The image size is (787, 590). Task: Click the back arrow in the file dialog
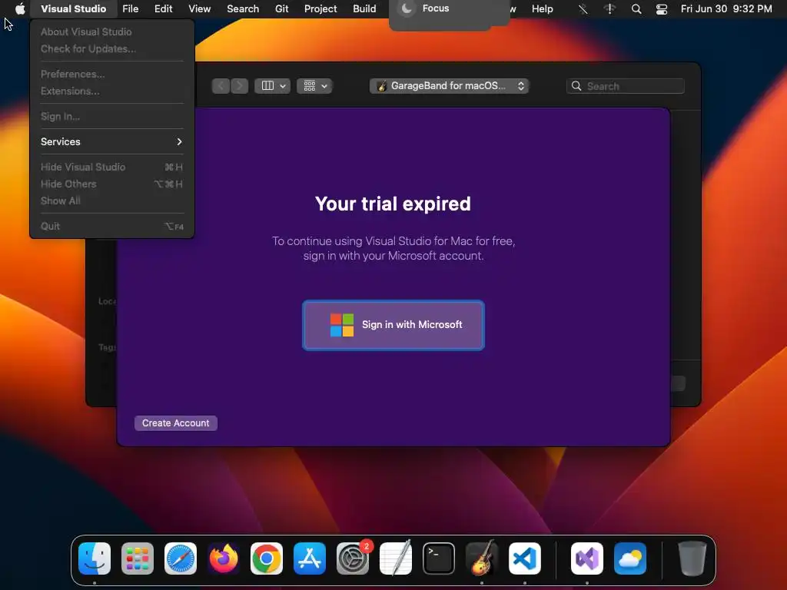pyautogui.click(x=221, y=86)
